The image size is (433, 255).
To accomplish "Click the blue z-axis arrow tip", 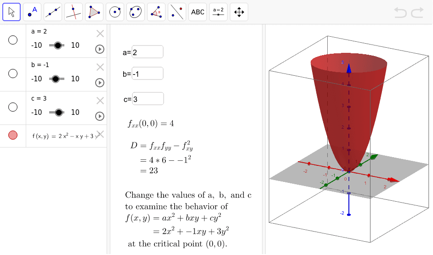I will 349,68.
